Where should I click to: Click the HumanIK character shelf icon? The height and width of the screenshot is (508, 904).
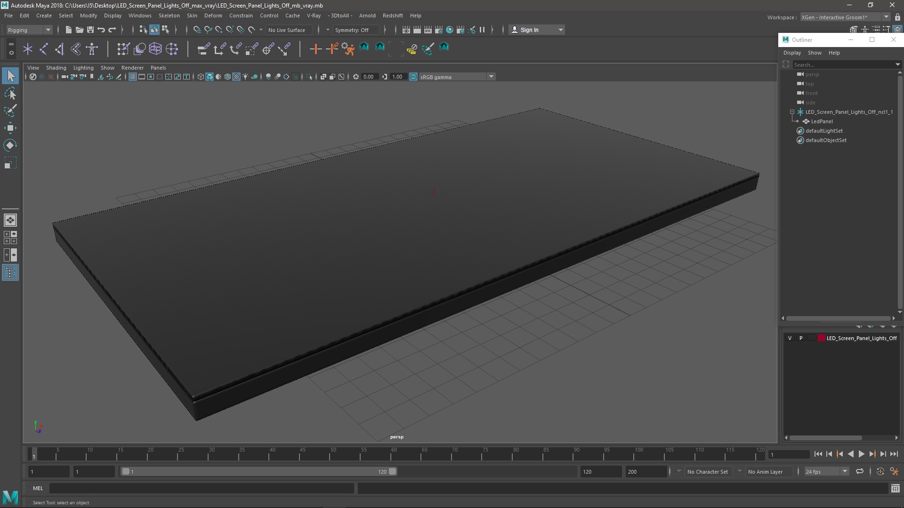pyautogui.click(x=92, y=49)
